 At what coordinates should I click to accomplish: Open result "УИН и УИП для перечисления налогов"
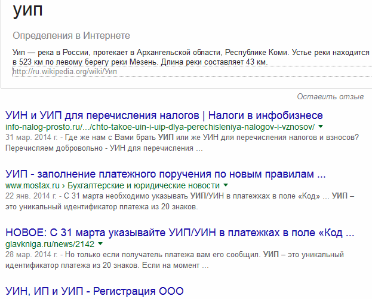tap(164, 115)
